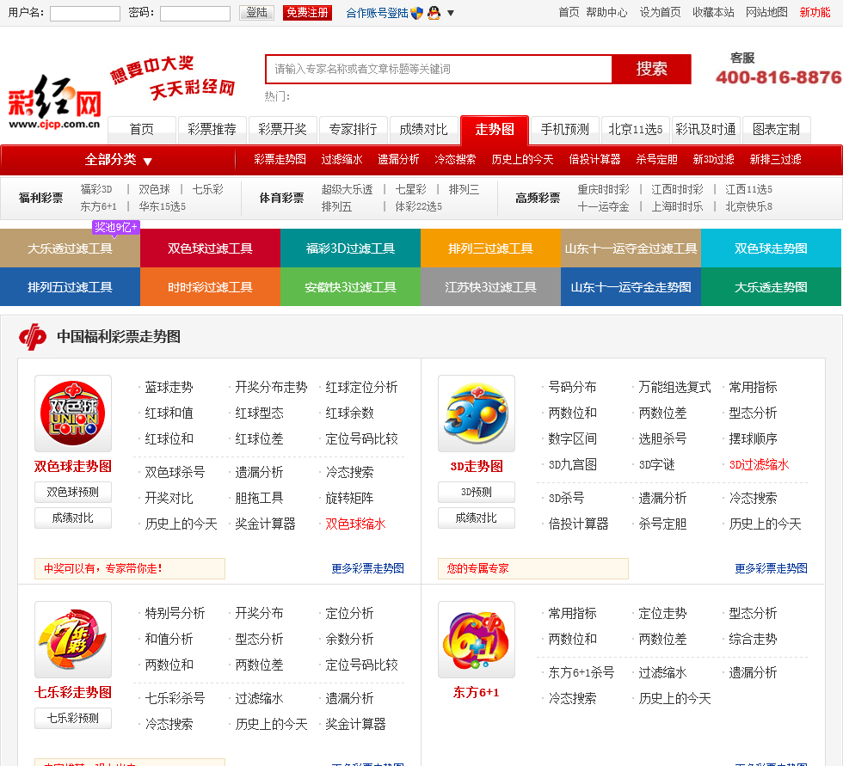Open the 福彩3D ball icon

(477, 414)
